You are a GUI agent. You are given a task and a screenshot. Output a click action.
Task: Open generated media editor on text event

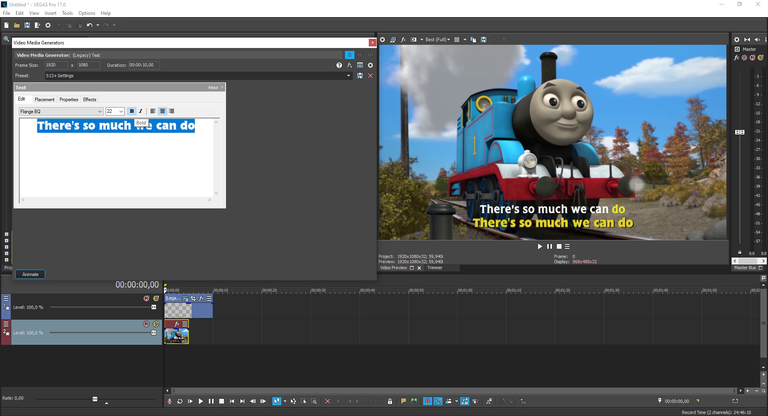click(x=185, y=298)
